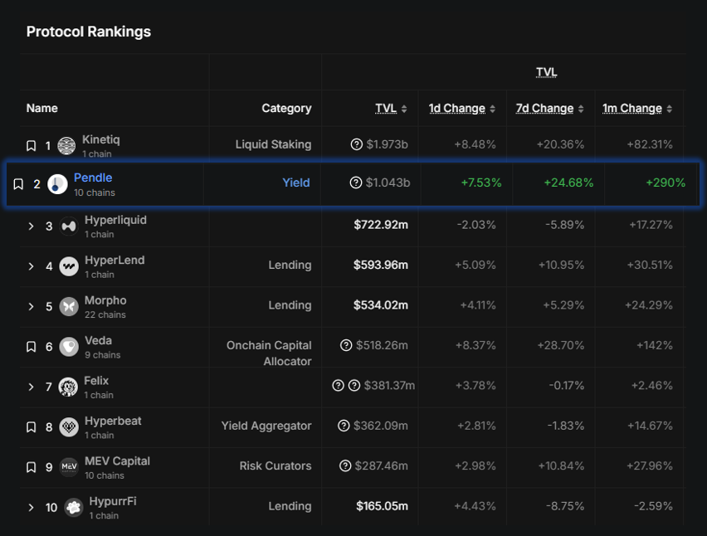Click the Pendle protocol logo

pyautogui.click(x=57, y=184)
